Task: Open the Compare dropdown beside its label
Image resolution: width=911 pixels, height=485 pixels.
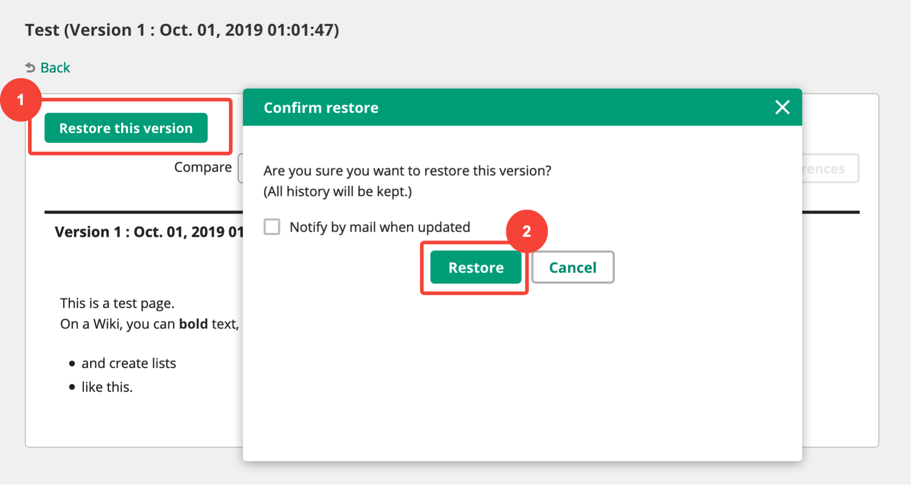Action: click(x=240, y=168)
